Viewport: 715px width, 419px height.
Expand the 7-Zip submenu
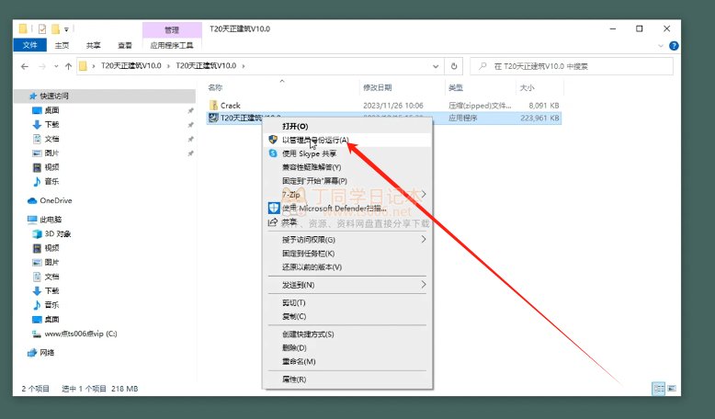347,195
